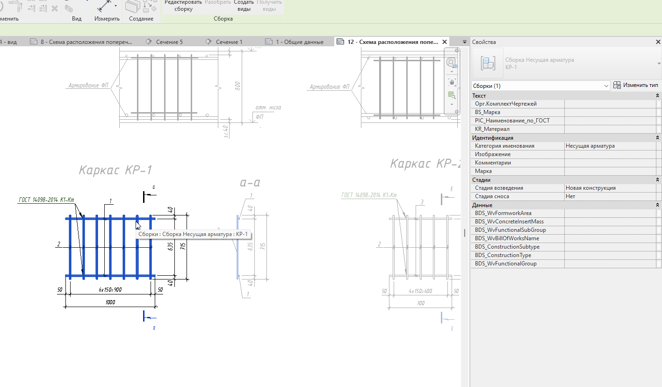
Task: Click the zoom region tool on navigation bar
Action: [451, 95]
